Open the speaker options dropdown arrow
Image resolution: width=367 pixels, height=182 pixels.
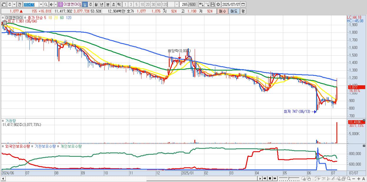click(x=56, y=4)
